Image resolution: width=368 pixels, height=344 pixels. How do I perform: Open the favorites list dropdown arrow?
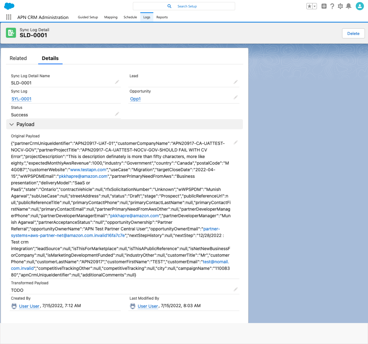tap(315, 6)
